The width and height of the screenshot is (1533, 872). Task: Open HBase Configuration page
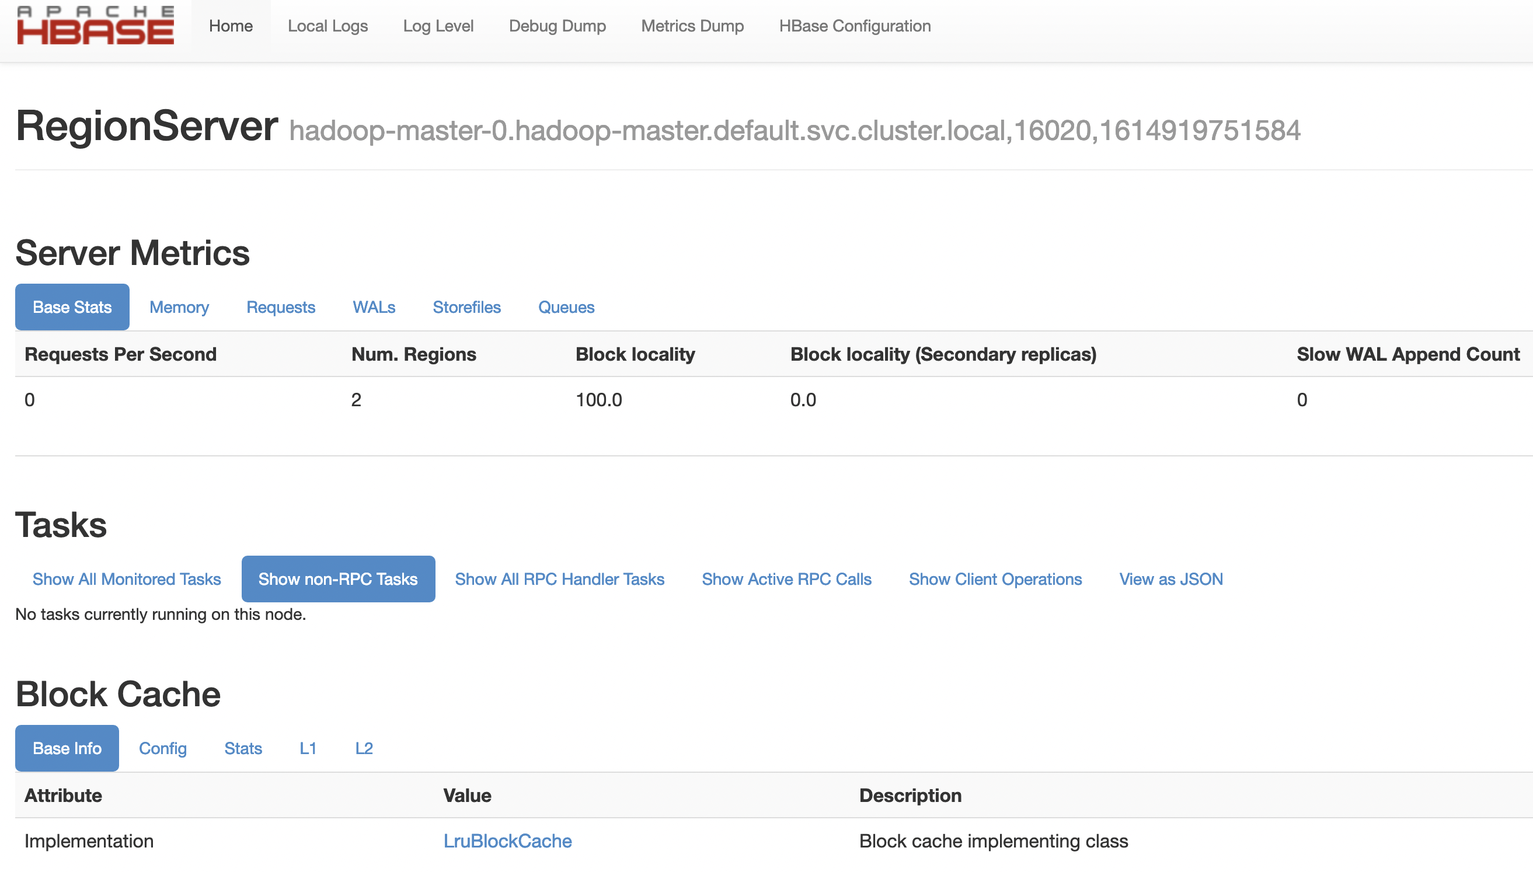click(x=855, y=26)
